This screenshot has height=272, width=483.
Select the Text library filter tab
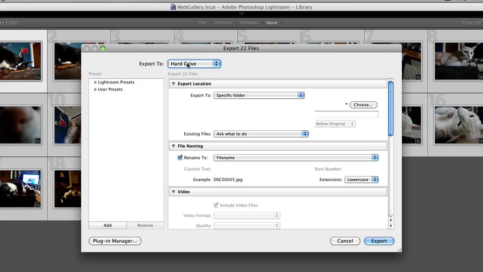click(x=203, y=23)
